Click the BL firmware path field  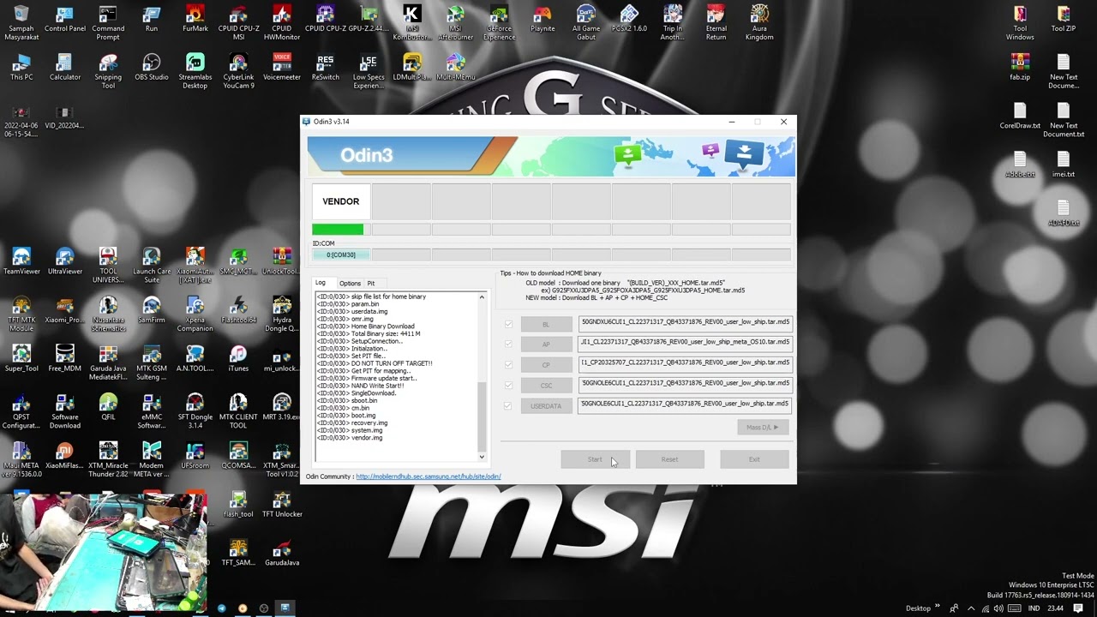[685, 322]
